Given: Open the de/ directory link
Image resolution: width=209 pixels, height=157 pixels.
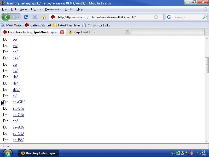Looking at the screenshot, I should (x=15, y=83).
